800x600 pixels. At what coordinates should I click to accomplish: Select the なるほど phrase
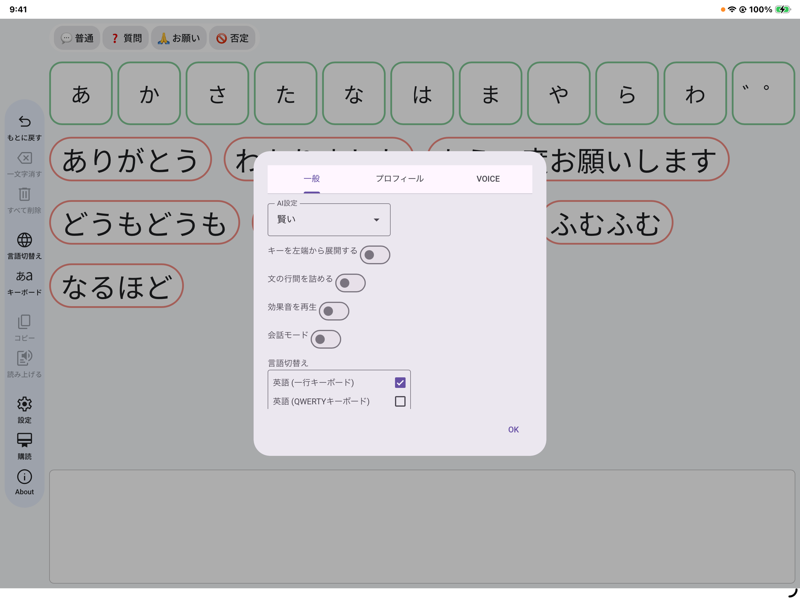coord(117,286)
